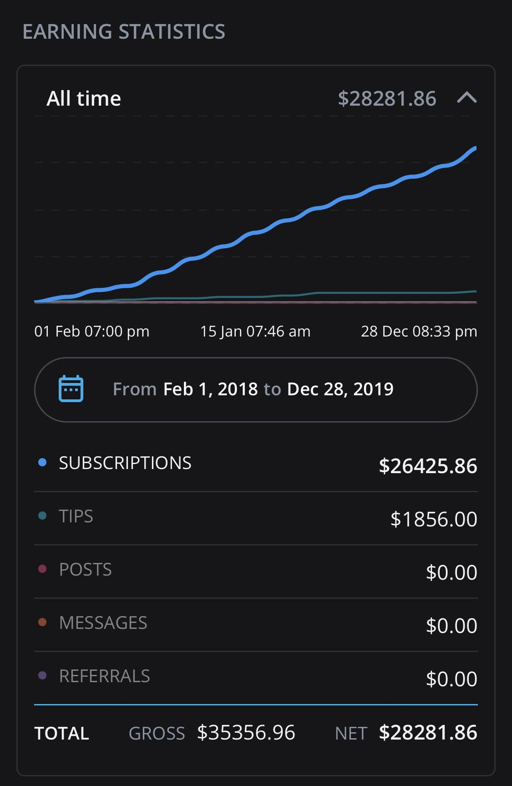Toggle the blue Subscriptions series dot
This screenshot has width=512, height=786.
click(x=42, y=463)
